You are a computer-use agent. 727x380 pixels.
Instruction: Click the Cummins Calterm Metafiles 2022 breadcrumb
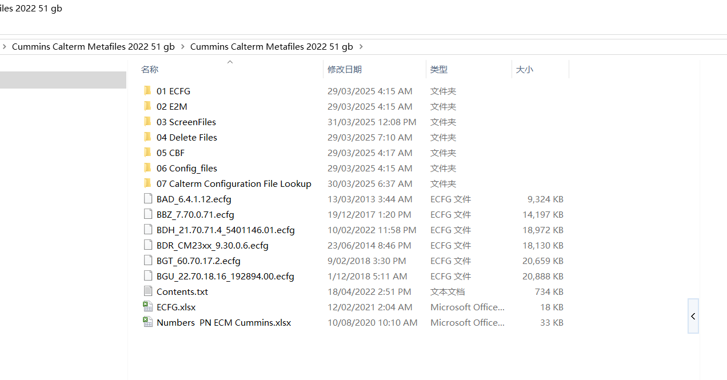93,46
